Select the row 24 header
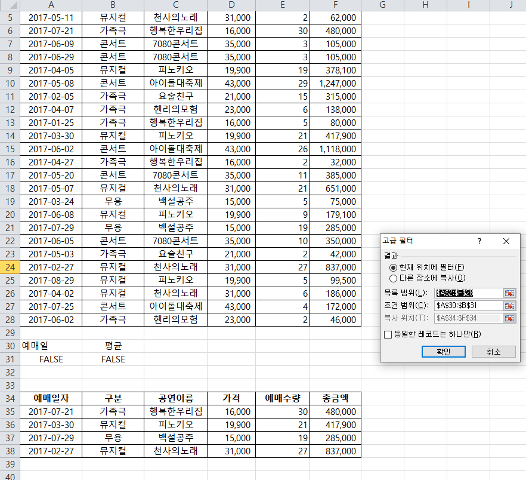Viewport: 526px width, 480px height. point(10,267)
